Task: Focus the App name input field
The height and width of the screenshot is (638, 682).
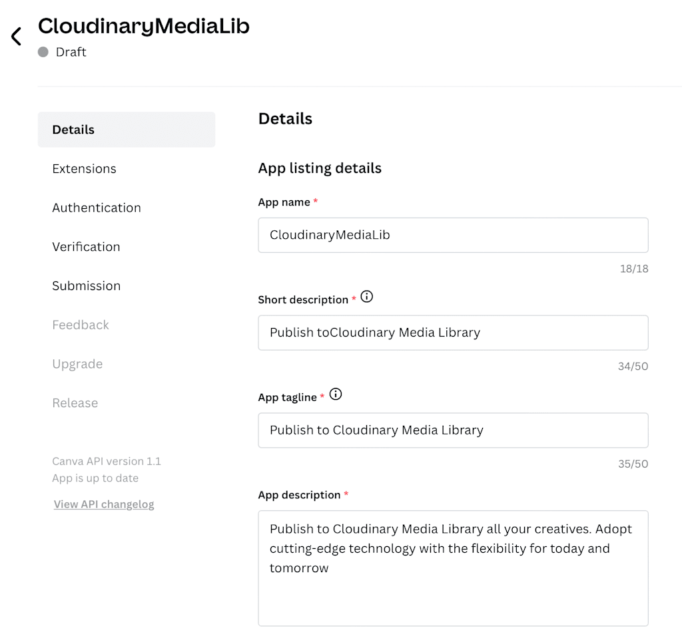Action: click(x=453, y=235)
